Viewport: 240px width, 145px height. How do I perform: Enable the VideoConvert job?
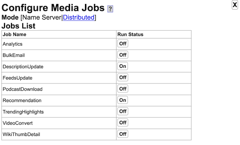tap(123, 123)
